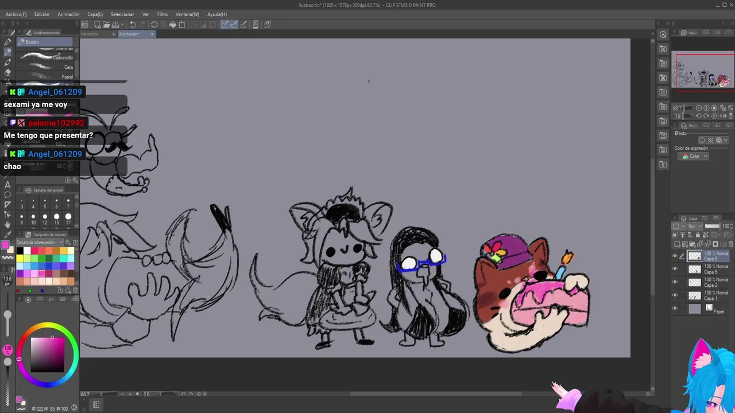Open the Edición menu

(41, 14)
